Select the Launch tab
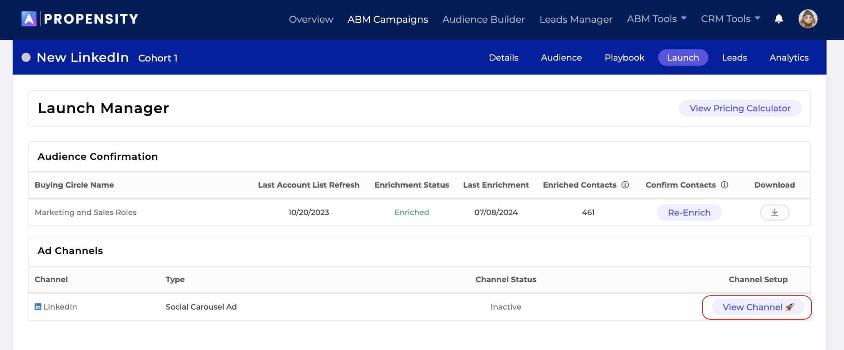This screenshot has height=350, width=844. click(683, 58)
